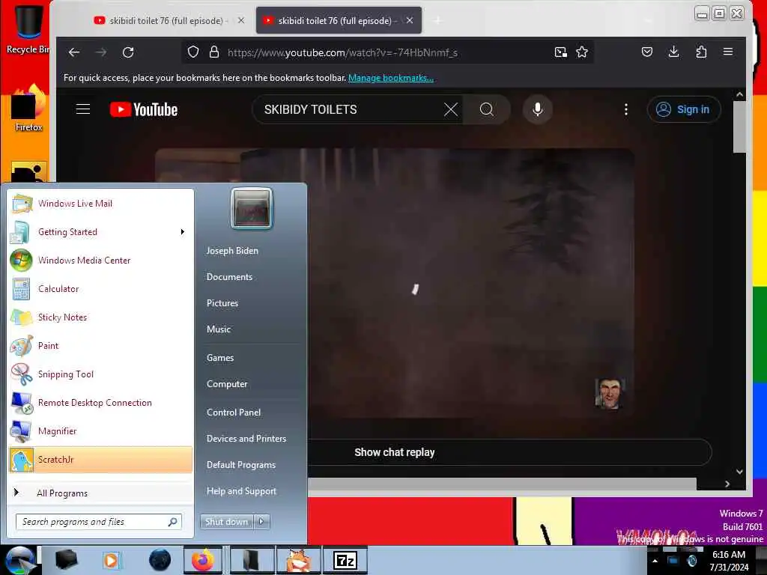
Task: Launch Paint from Start menu
Action: coord(100,346)
